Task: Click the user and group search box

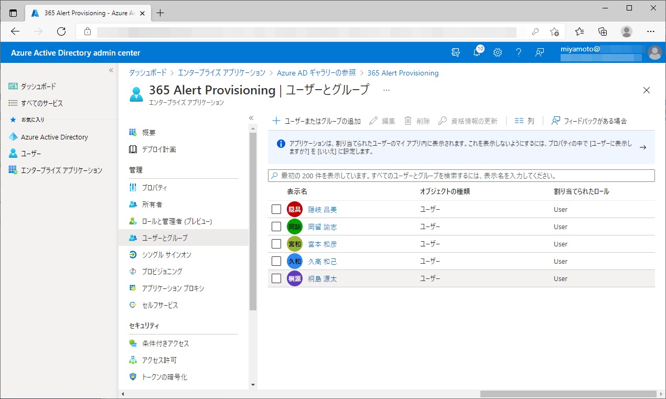Action: 461,176
